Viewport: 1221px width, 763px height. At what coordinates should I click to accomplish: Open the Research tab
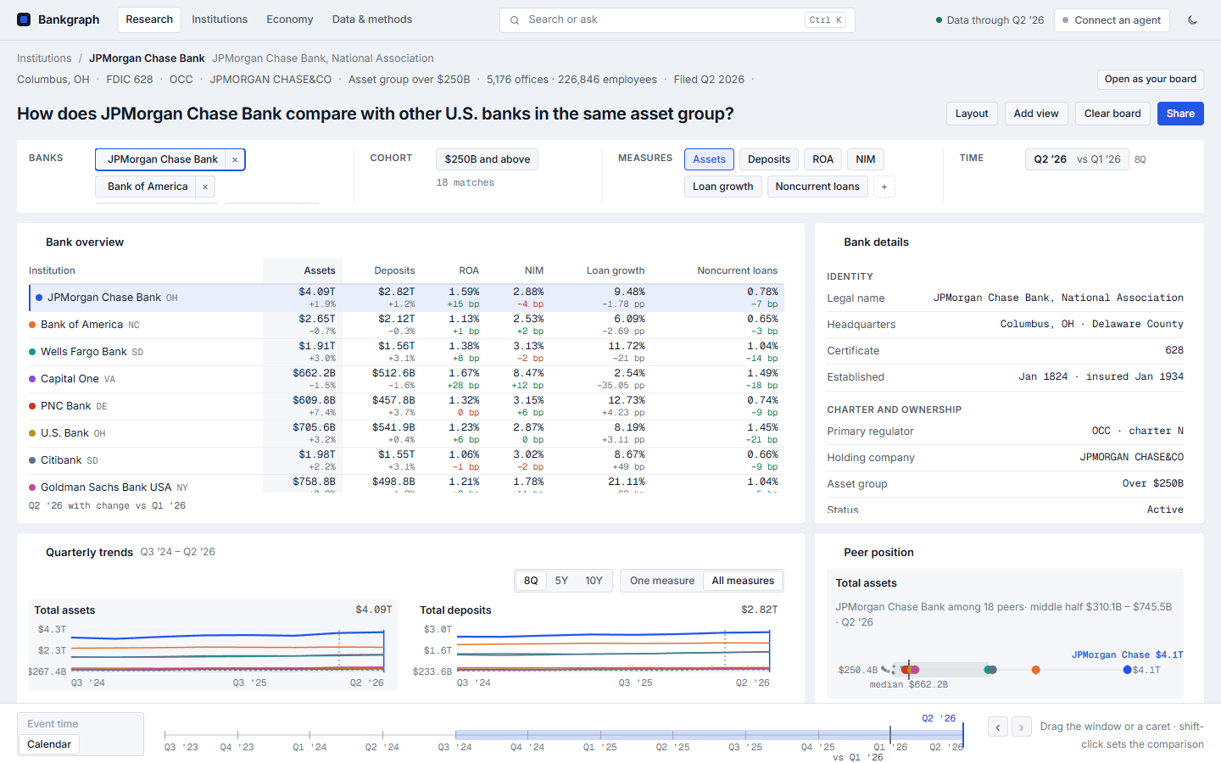pos(149,19)
